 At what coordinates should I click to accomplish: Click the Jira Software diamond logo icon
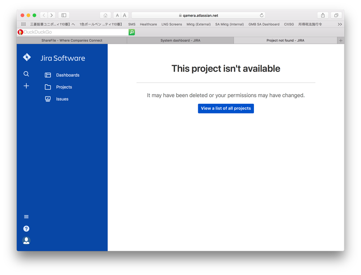[x=27, y=57]
